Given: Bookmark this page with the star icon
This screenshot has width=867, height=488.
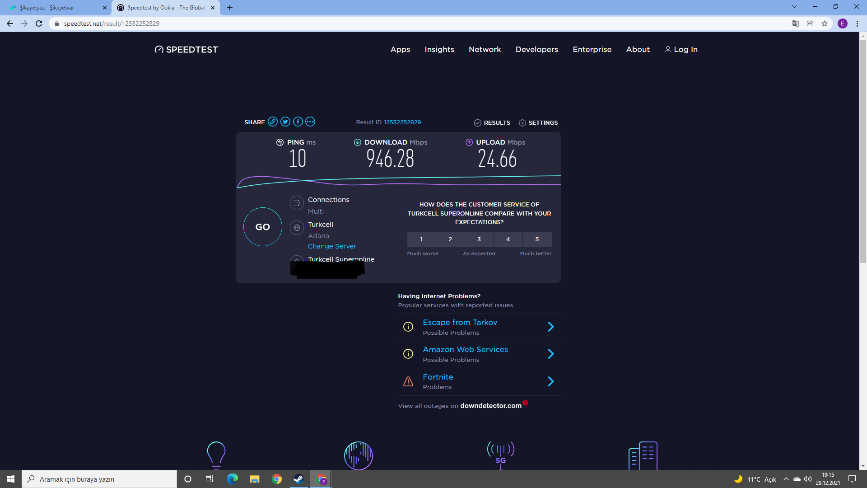Looking at the screenshot, I should click(x=825, y=23).
